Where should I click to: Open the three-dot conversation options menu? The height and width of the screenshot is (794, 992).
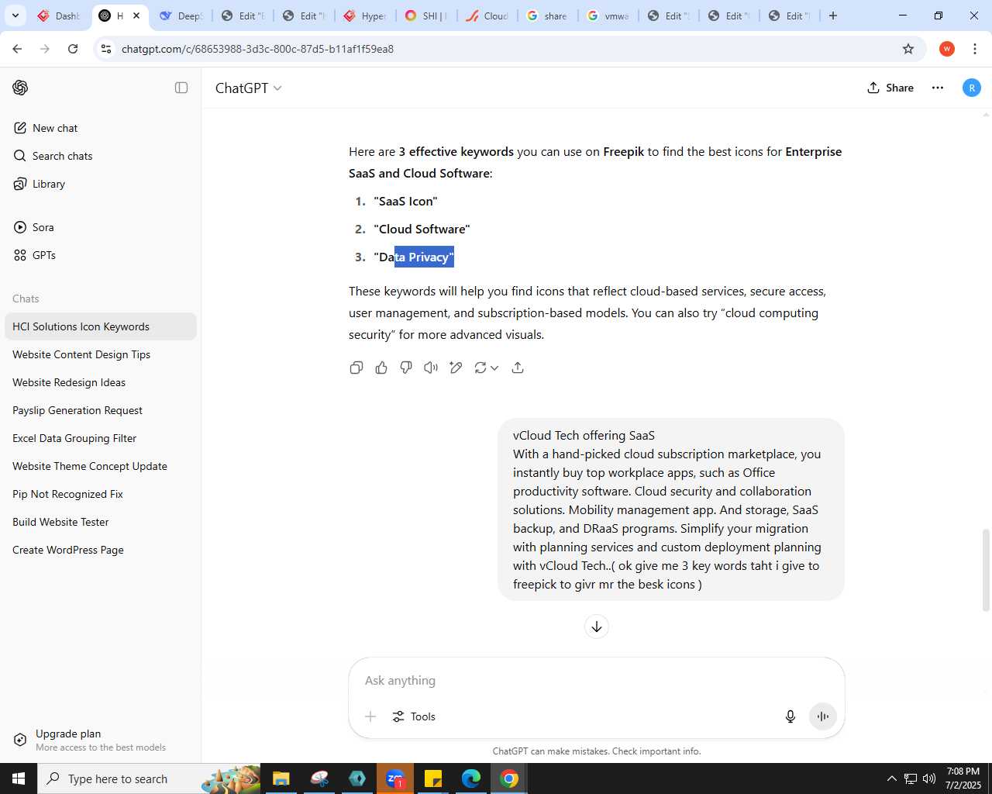point(938,88)
